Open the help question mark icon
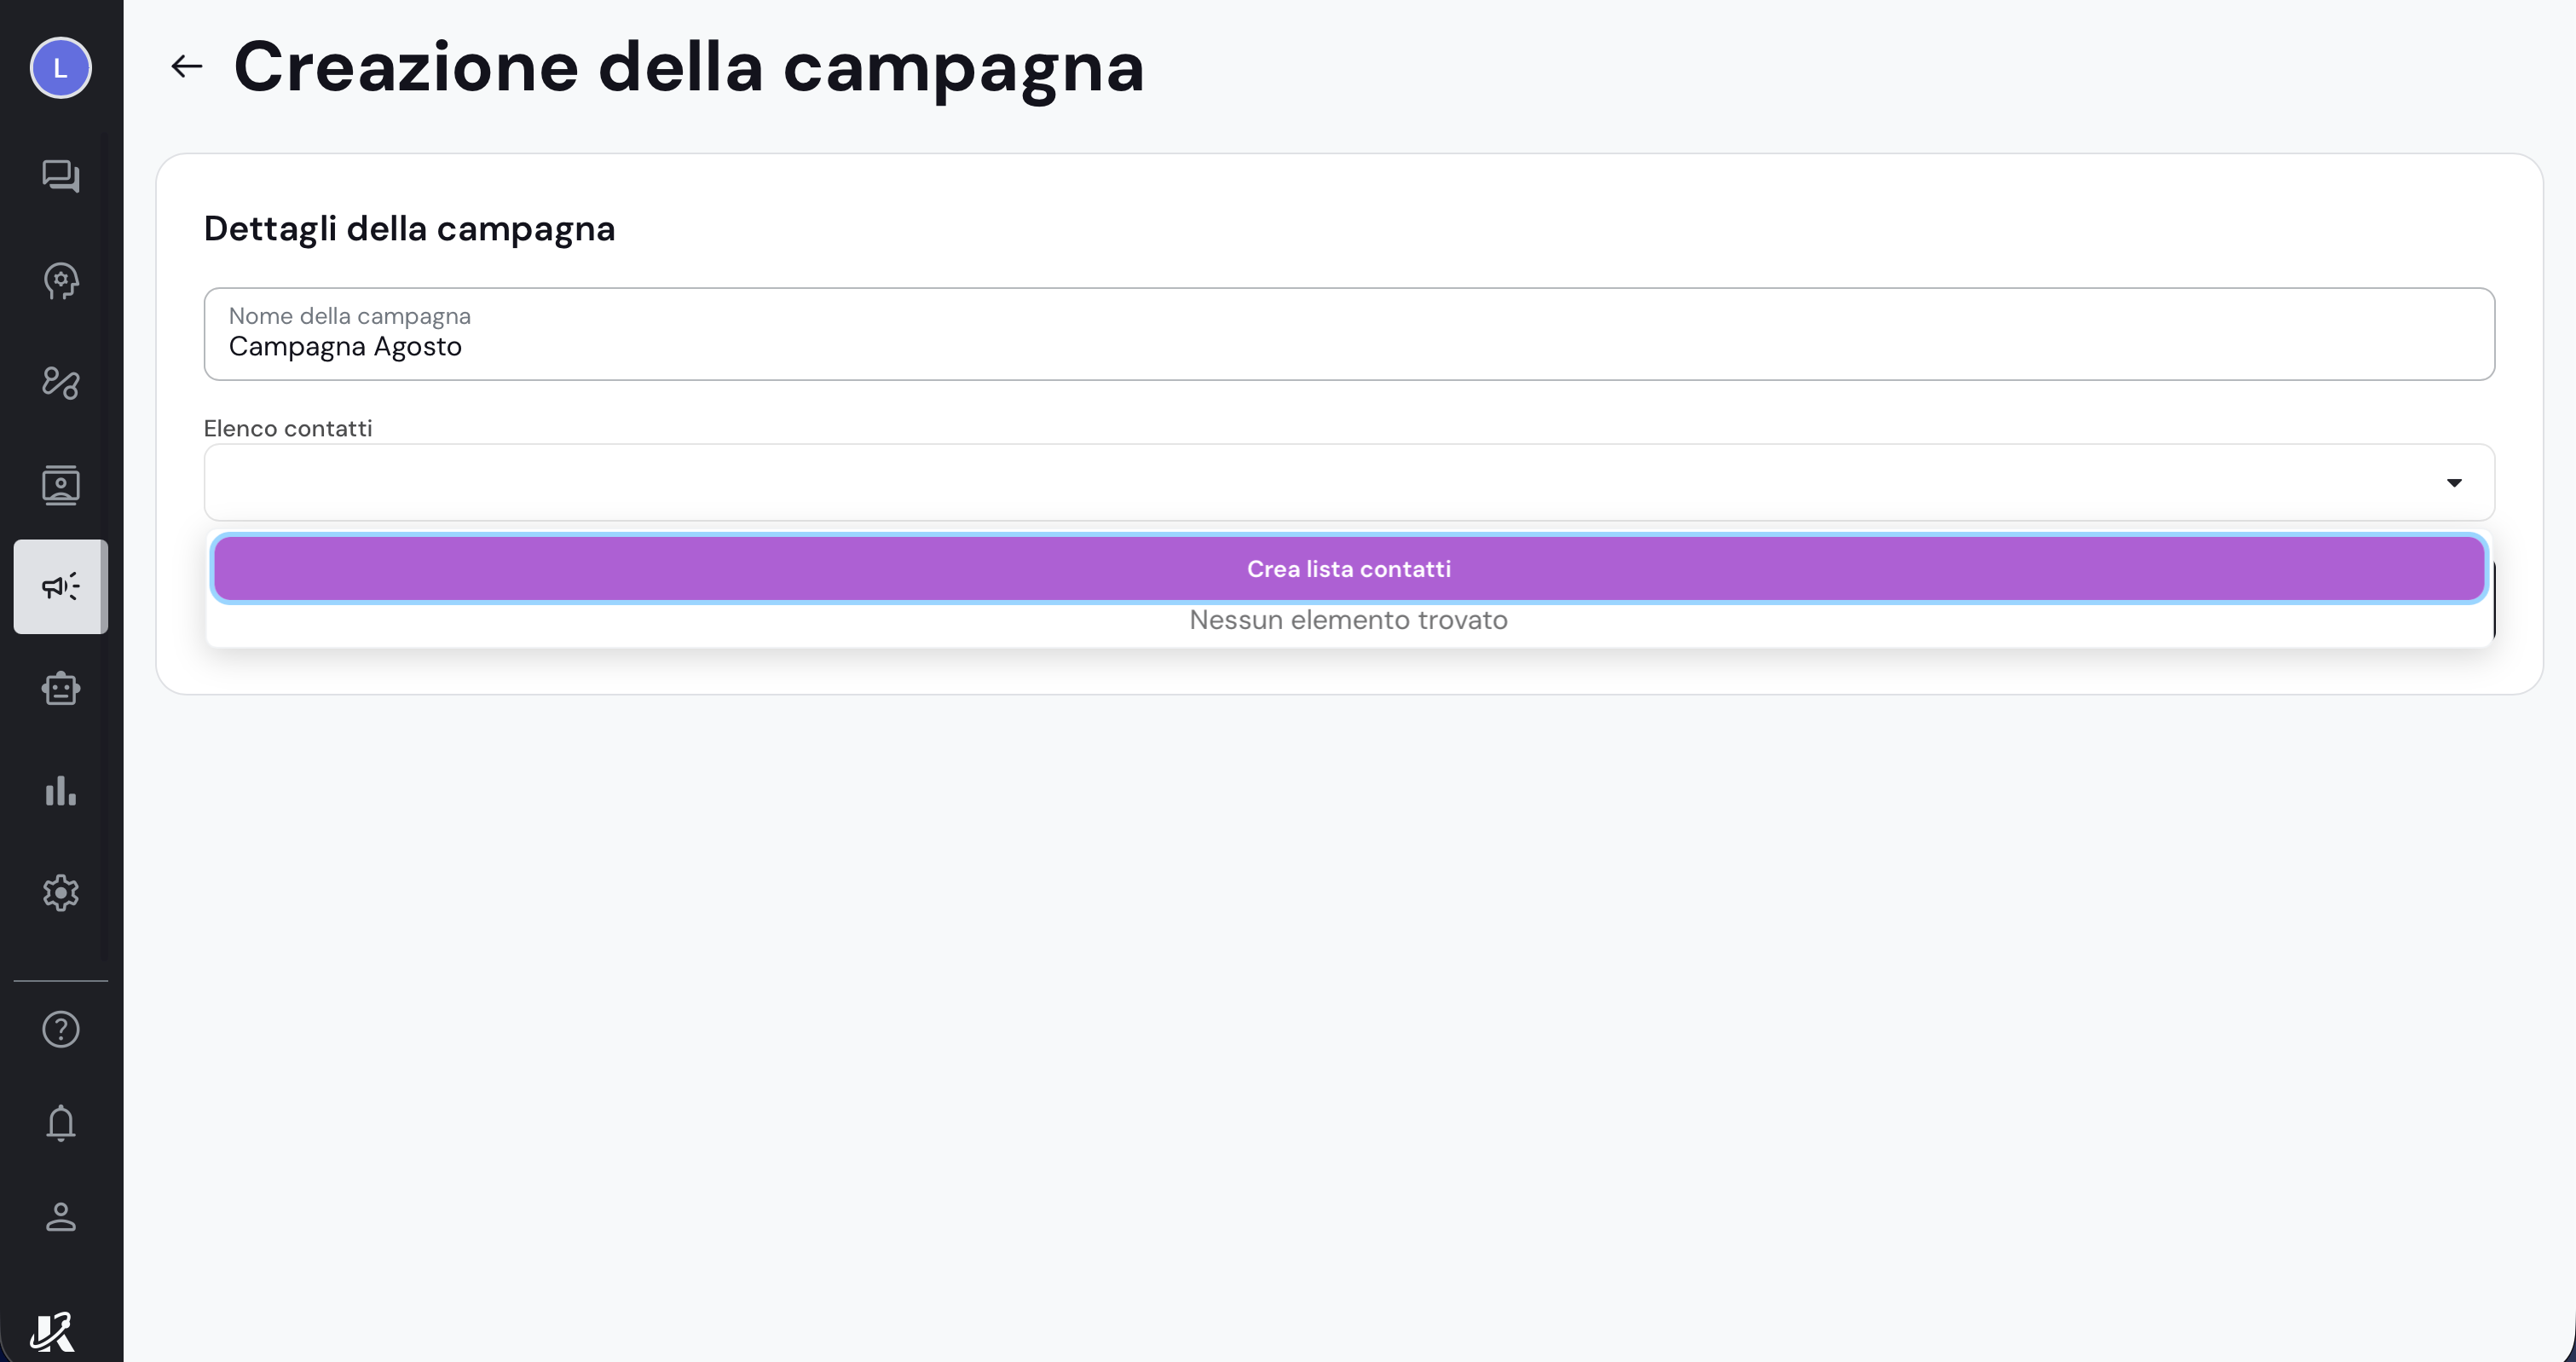 point(61,1029)
